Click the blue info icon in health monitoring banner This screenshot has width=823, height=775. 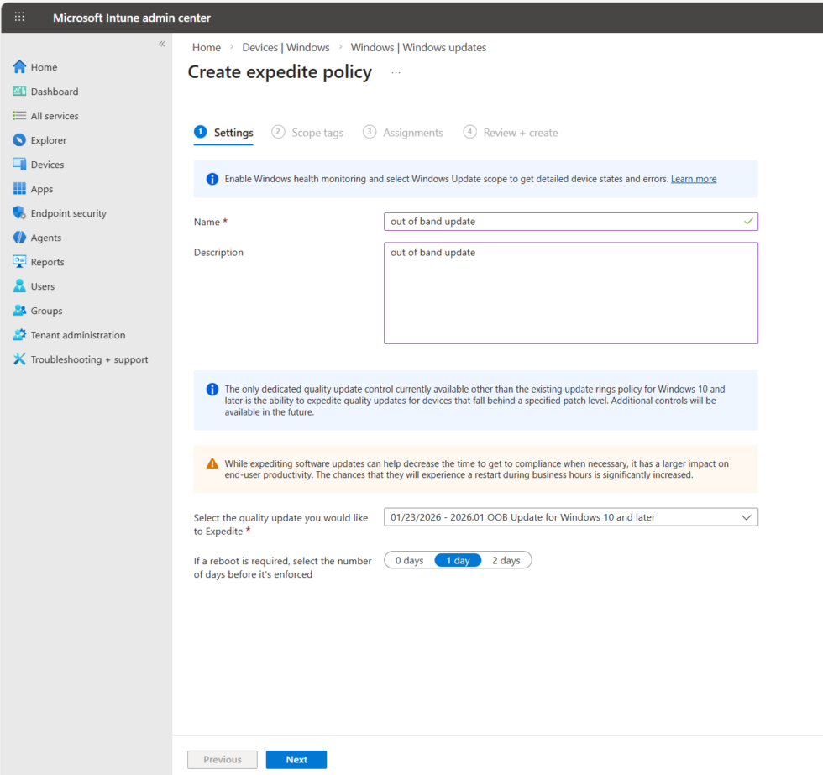[212, 179]
